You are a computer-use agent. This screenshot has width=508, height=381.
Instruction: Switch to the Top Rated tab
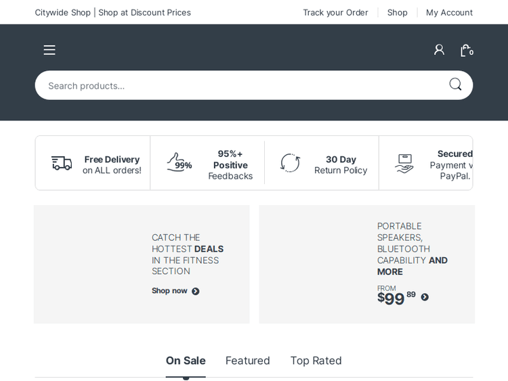click(x=316, y=361)
